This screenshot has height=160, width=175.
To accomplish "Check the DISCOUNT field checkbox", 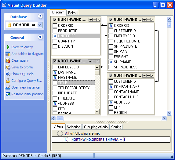I will [55, 46].
